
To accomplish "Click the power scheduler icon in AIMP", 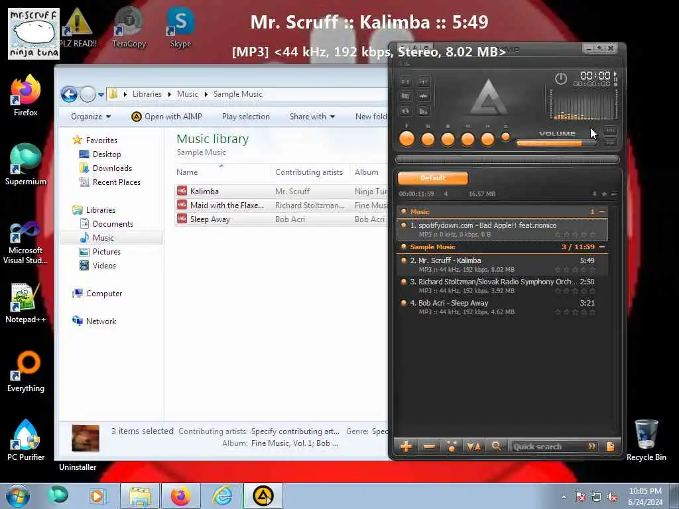I will tap(561, 79).
